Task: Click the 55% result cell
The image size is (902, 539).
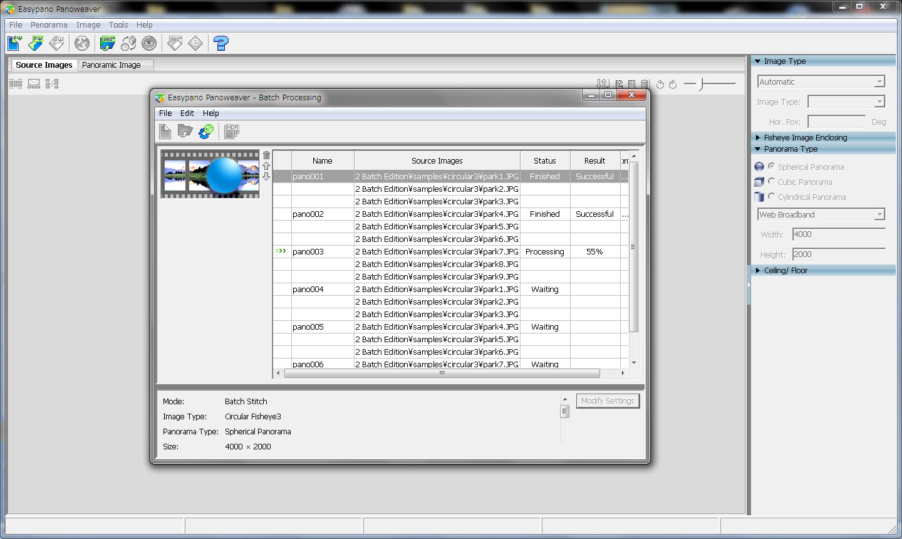Action: (595, 251)
